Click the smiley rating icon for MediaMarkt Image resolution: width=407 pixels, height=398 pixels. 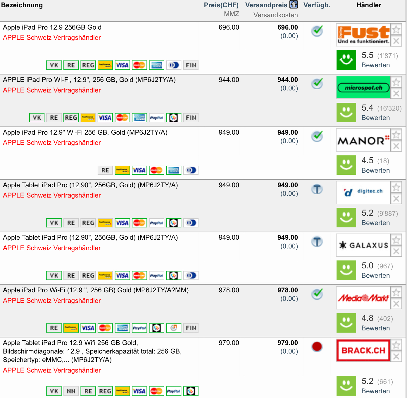[x=346, y=323]
